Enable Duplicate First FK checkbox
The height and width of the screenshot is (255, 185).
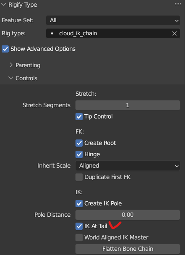click(x=79, y=177)
